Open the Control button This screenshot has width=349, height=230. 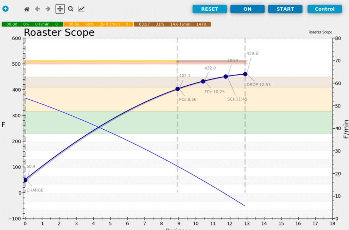point(324,9)
